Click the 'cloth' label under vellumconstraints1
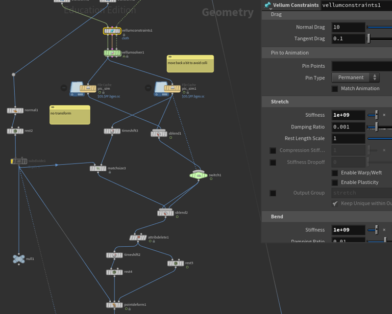Viewport: 392px width, 314px height. pos(125,38)
